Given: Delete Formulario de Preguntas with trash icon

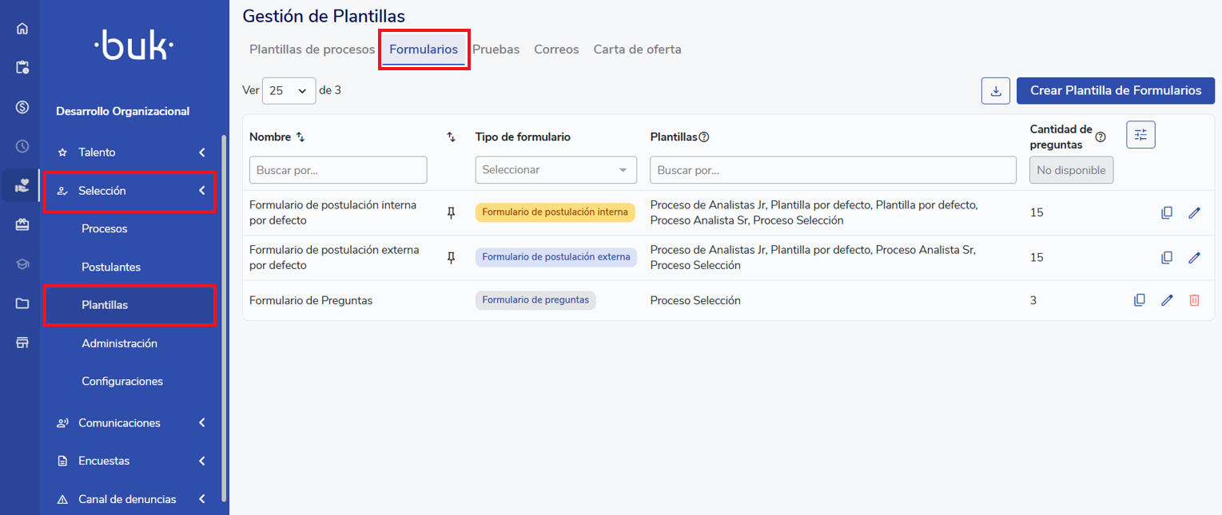Looking at the screenshot, I should 1194,300.
